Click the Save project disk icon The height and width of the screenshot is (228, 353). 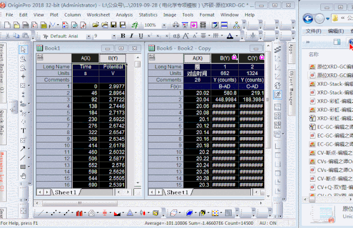click(113, 25)
